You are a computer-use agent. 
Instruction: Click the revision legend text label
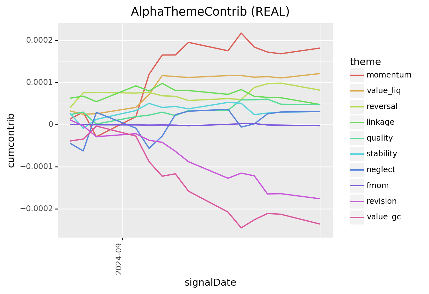[382, 201]
